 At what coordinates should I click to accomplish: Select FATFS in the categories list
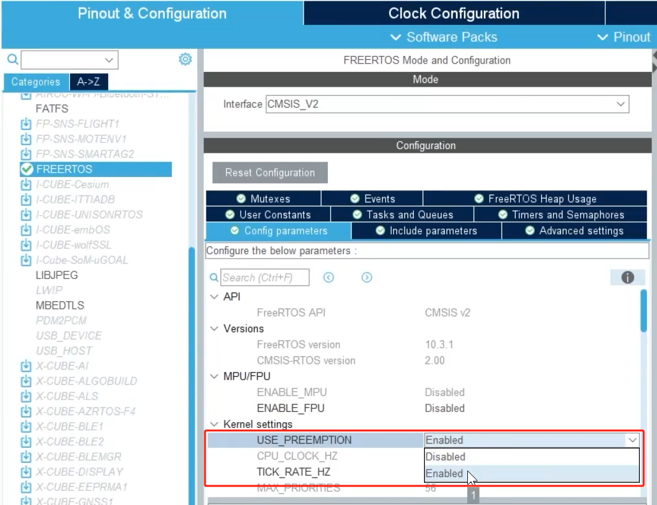point(52,108)
